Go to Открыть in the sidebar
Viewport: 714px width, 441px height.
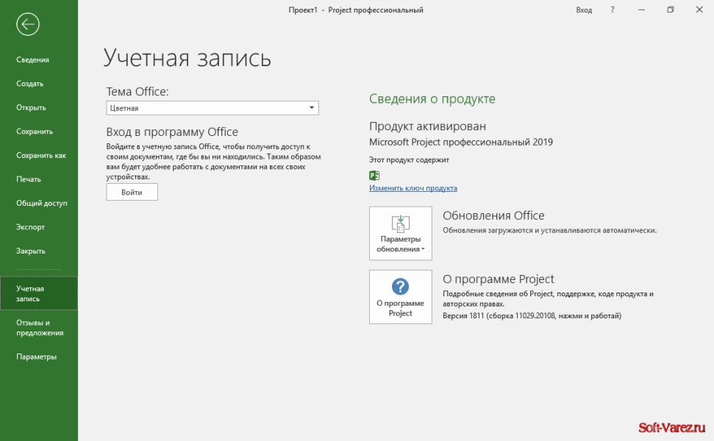click(x=31, y=107)
